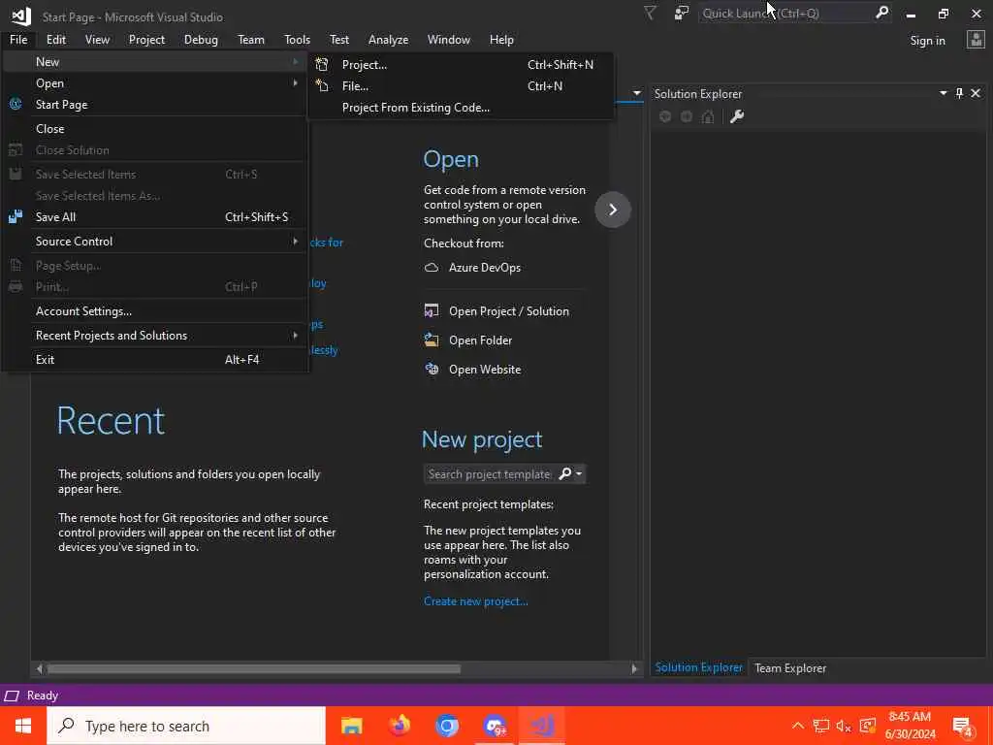Image resolution: width=993 pixels, height=745 pixels.
Task: Open the Action Center notifications icon
Action: 963,726
